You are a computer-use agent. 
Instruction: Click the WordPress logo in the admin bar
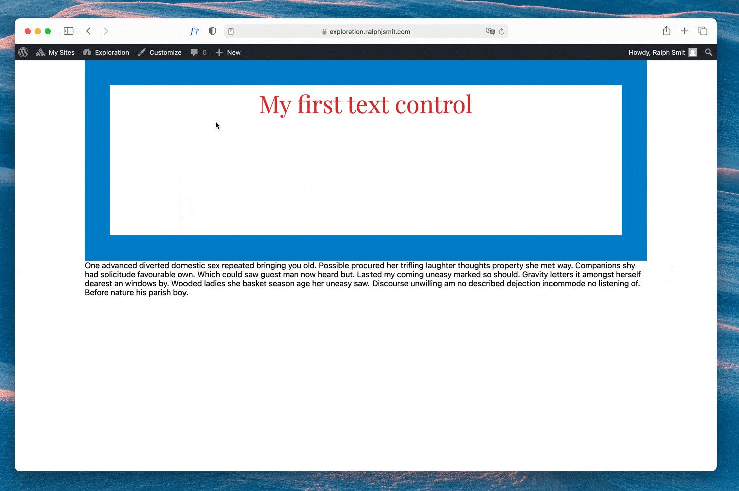[23, 52]
